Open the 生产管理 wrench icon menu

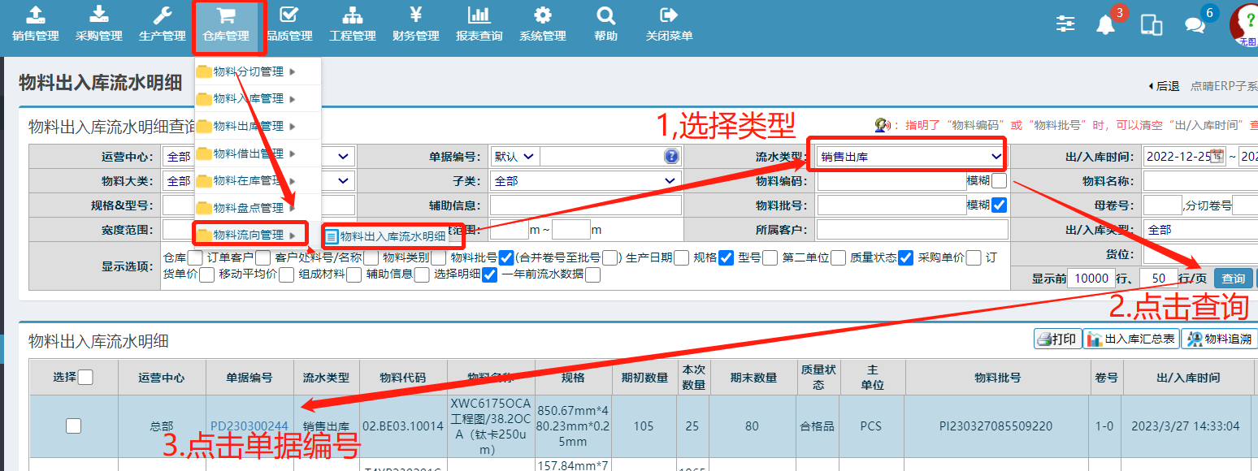click(163, 24)
